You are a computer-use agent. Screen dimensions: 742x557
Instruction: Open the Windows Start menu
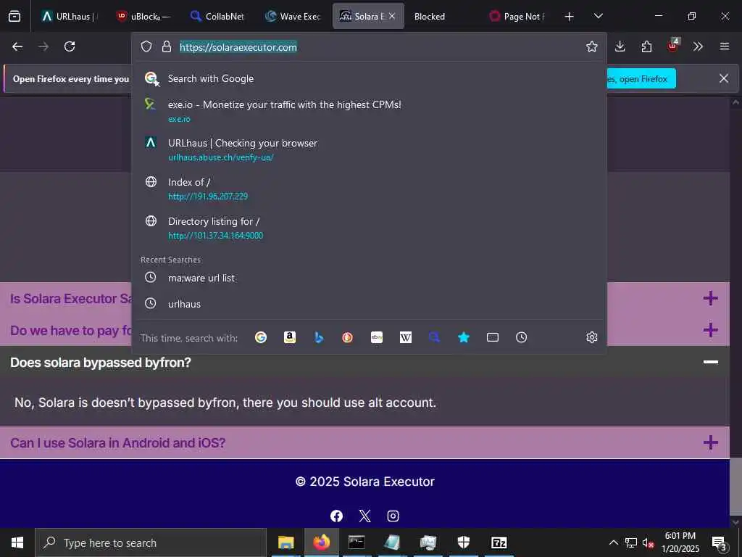(x=17, y=542)
